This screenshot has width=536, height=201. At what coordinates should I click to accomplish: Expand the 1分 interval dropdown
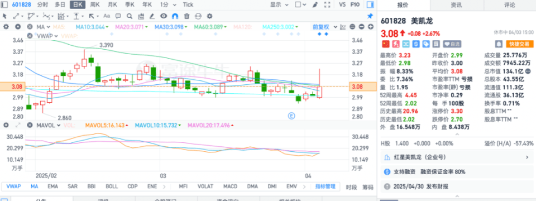(168, 5)
